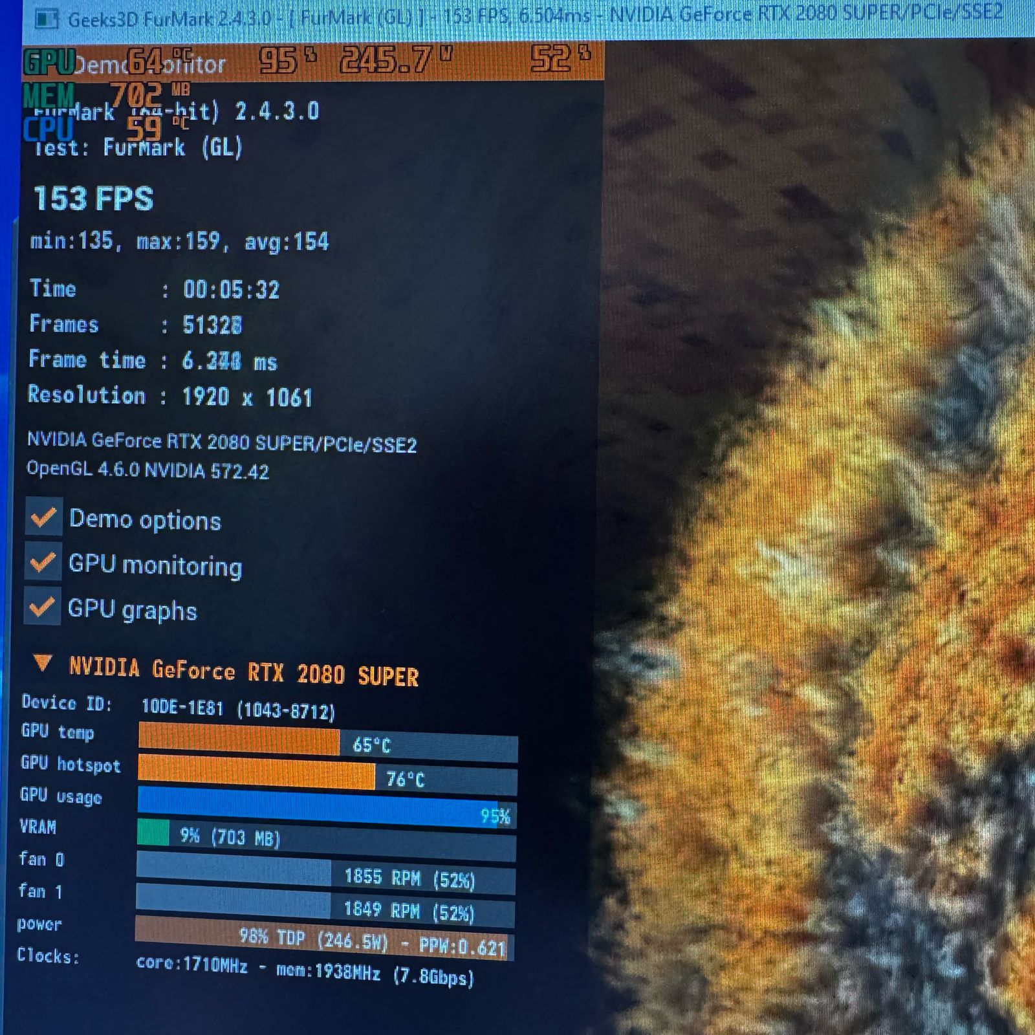Image resolution: width=1035 pixels, height=1035 pixels.
Task: Click the overlay CPU 59 °C reading
Action: pyautogui.click(x=105, y=128)
